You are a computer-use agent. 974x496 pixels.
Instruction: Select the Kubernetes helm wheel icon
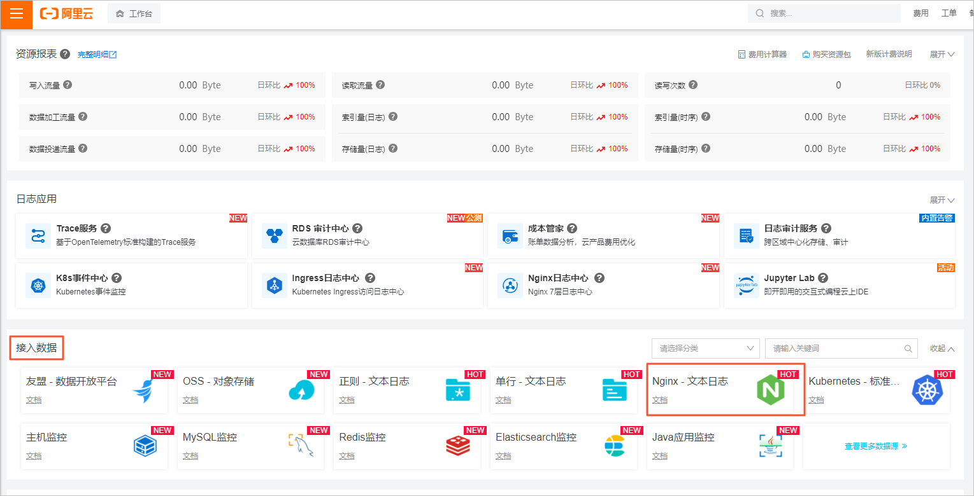pos(927,390)
